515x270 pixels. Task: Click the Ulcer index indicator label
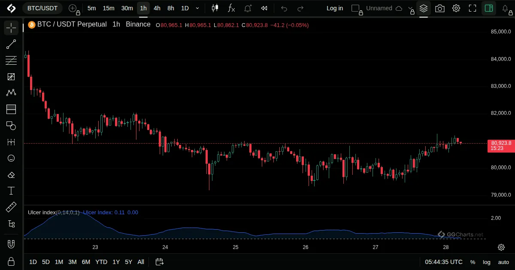click(x=54, y=212)
